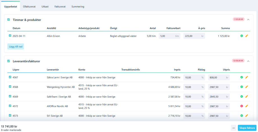Collapse the Timmar & produkter section
258x132 pixels.
[248, 20]
